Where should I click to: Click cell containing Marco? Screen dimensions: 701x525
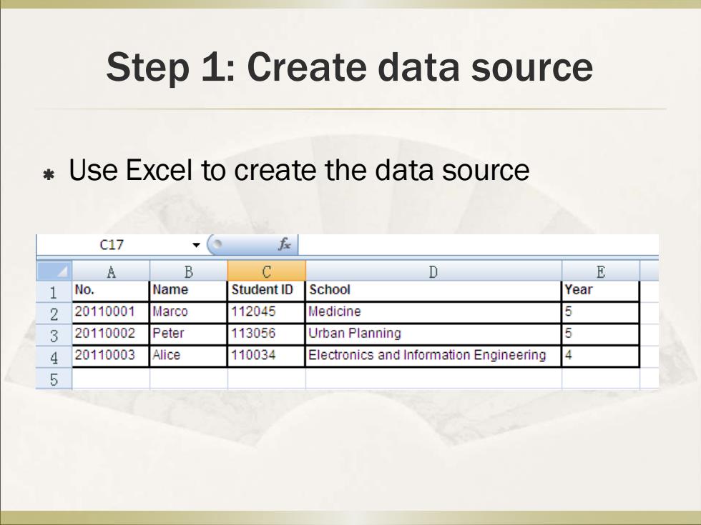pos(188,313)
